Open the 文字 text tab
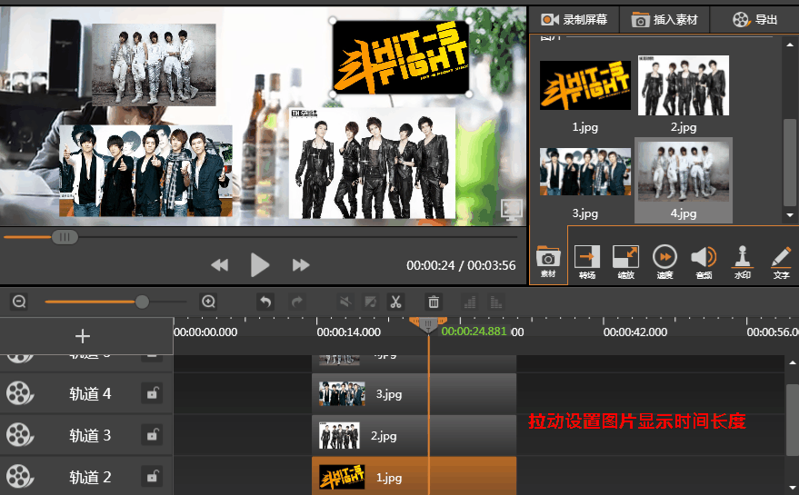Image resolution: width=799 pixels, height=495 pixels. 781,262
